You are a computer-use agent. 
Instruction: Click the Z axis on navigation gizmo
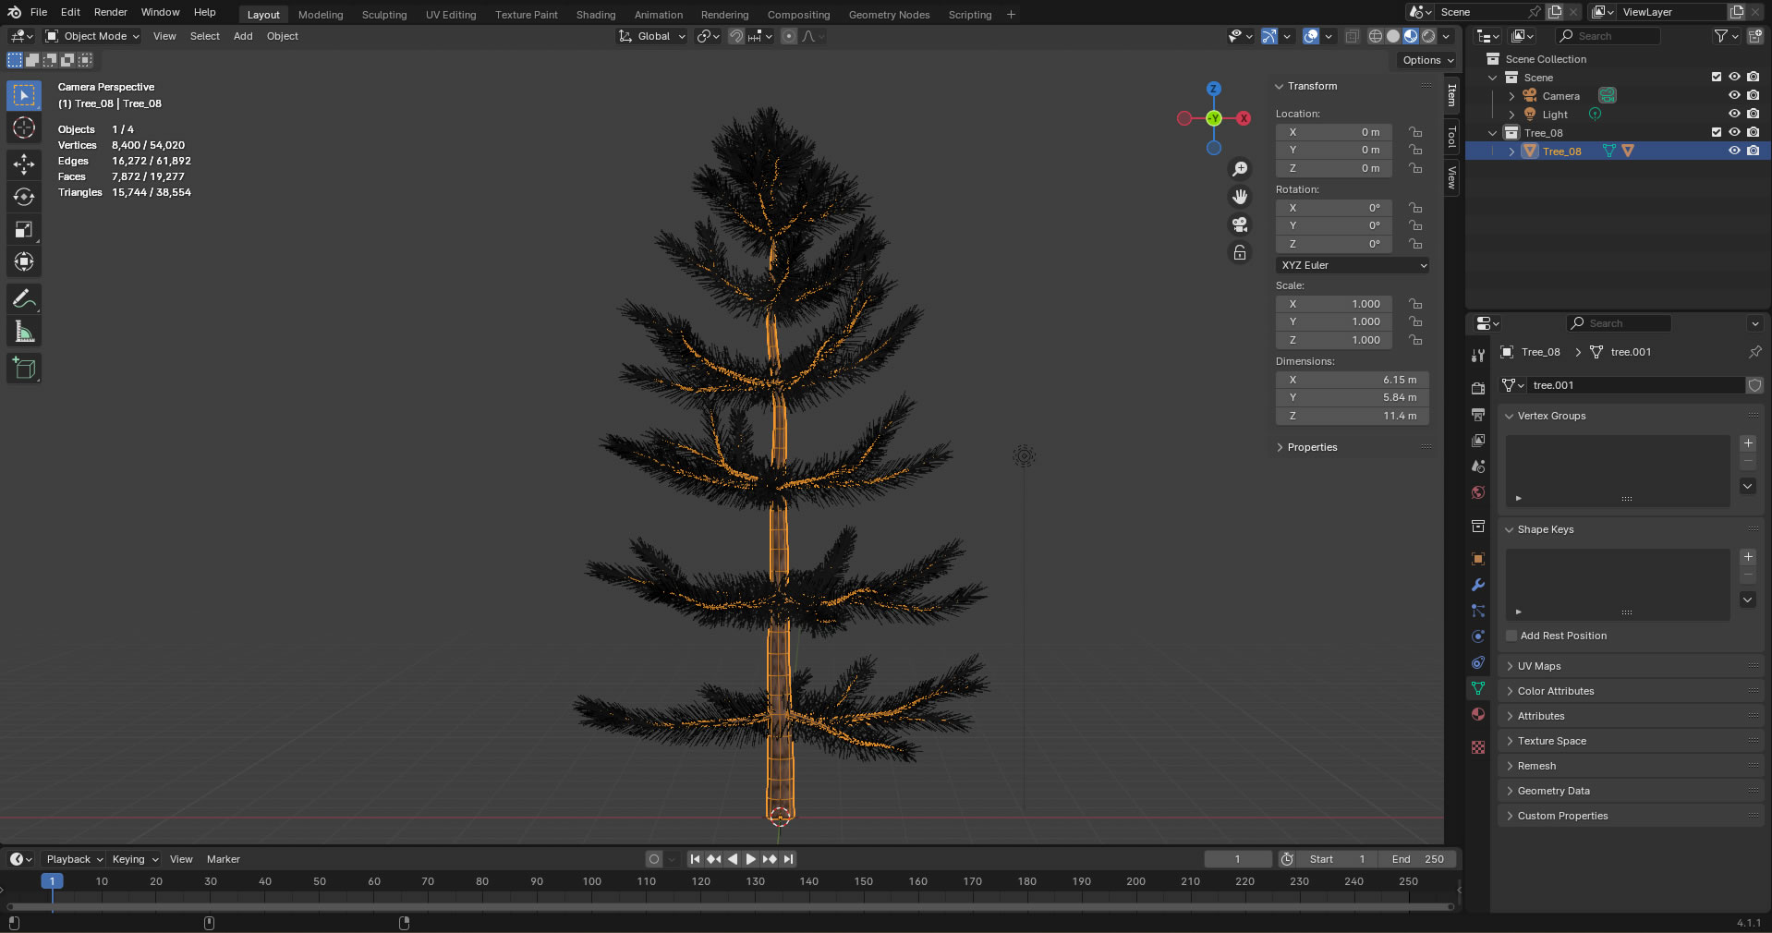(x=1214, y=89)
